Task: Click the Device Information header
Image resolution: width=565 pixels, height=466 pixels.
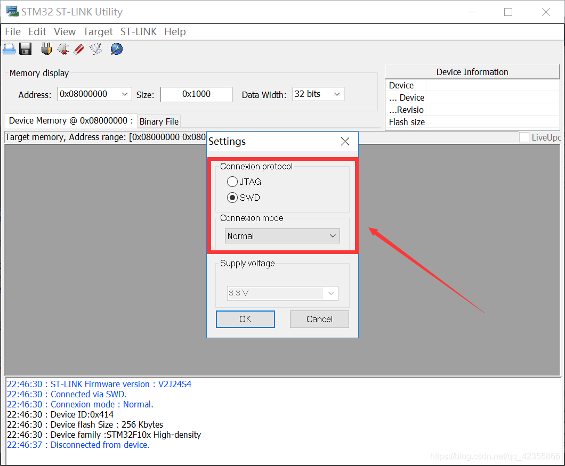Action: [x=472, y=72]
